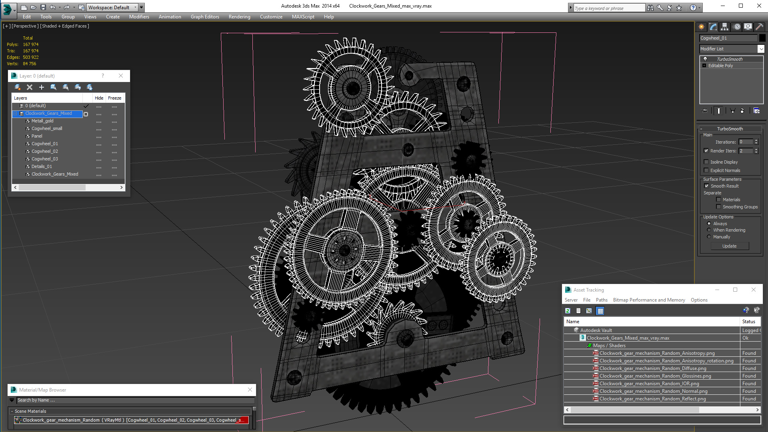The height and width of the screenshot is (432, 768).
Task: Click the Save File floppy disk icon
Action: (43, 8)
